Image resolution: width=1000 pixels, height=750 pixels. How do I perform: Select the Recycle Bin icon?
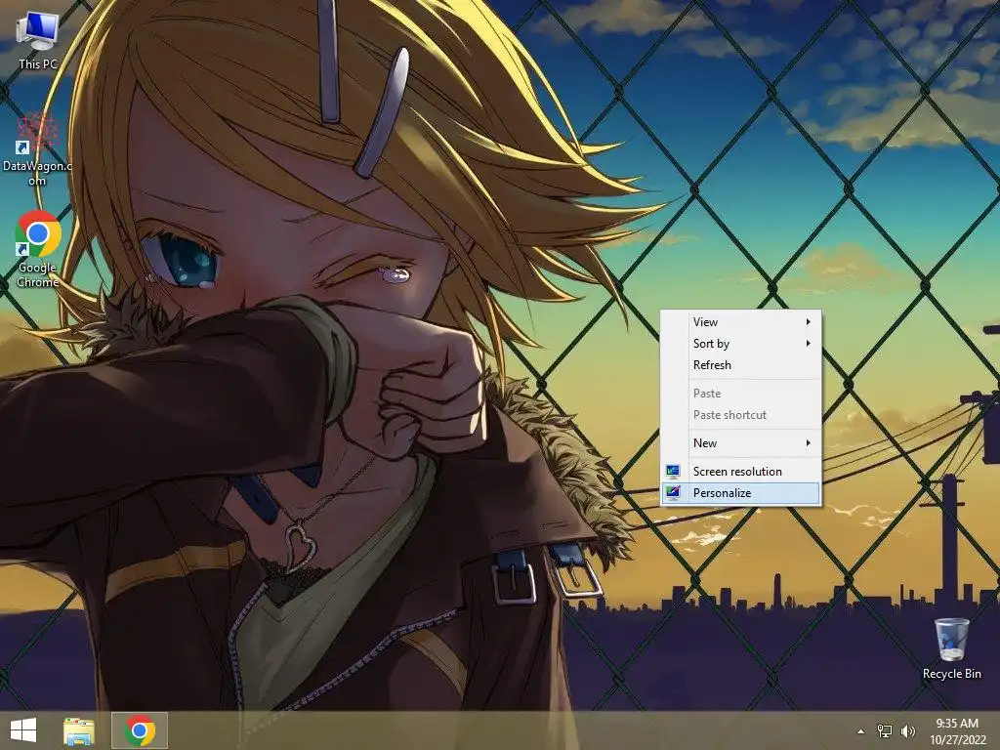[x=951, y=648]
